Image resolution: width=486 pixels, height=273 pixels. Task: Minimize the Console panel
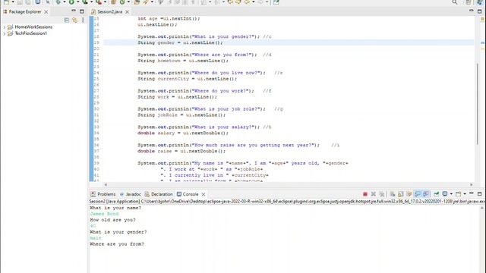point(472,193)
